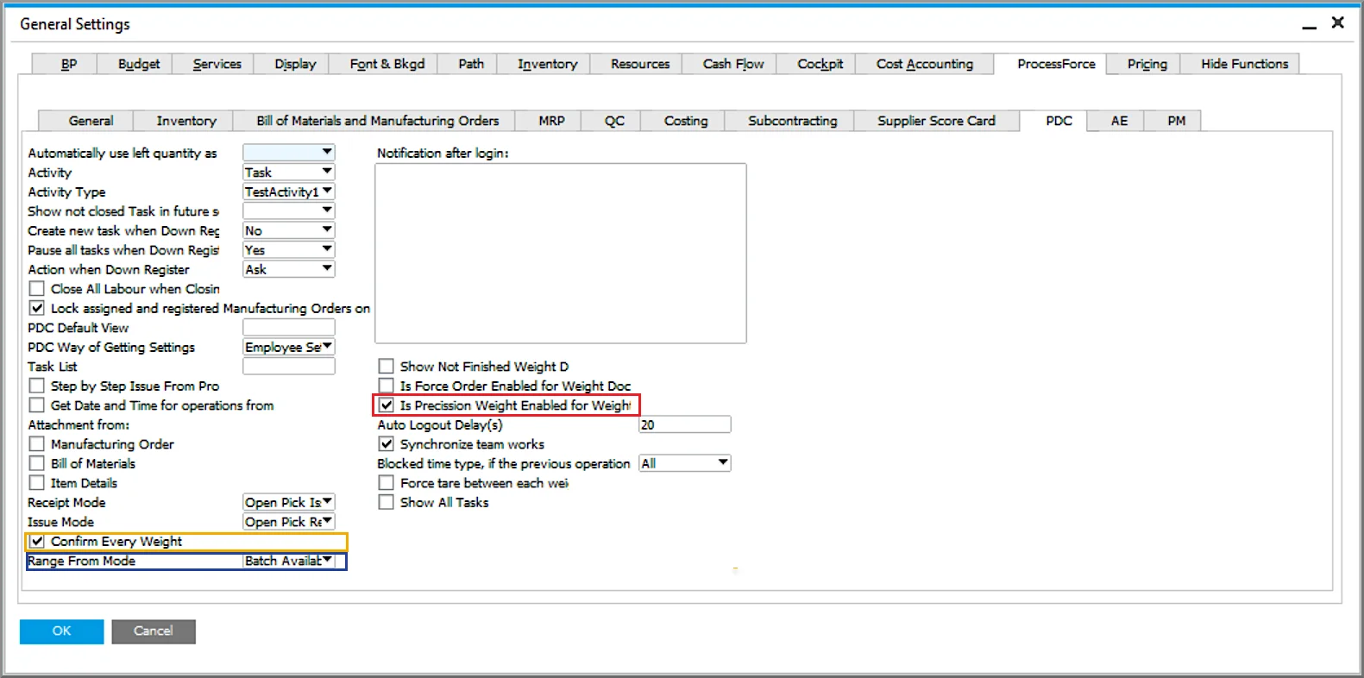Open Pause all tasks dropdown showing Yes
Screen dimensions: 1364x678
[x=289, y=250]
